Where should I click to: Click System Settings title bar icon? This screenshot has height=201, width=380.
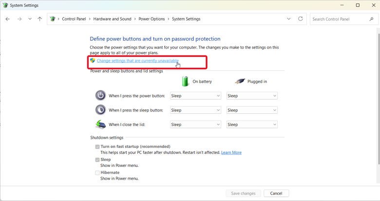[x=5, y=5]
